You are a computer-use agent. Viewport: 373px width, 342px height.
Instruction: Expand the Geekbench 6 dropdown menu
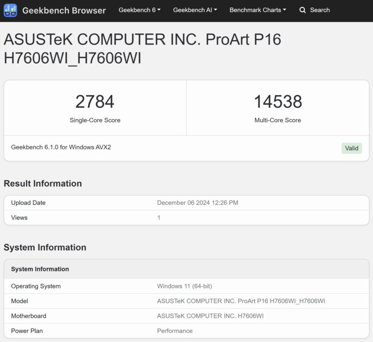tap(140, 10)
